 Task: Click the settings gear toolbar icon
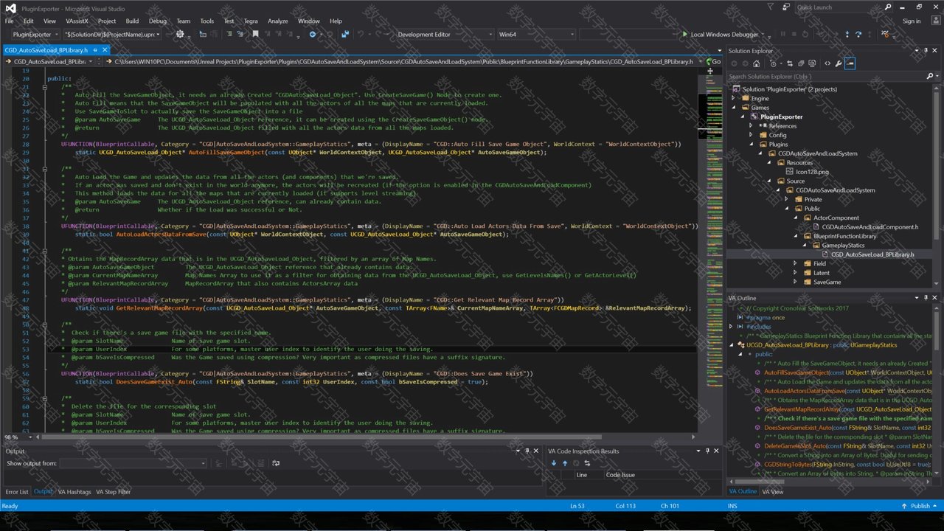tap(180, 35)
